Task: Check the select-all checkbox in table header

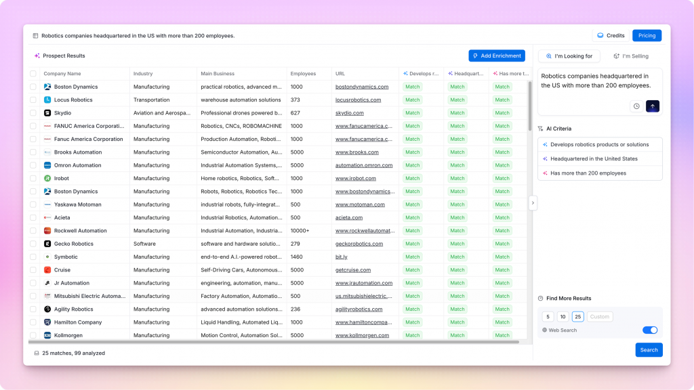Action: [33, 74]
